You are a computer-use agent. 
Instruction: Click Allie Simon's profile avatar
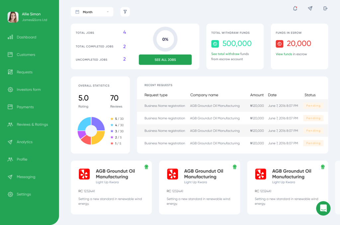13,17
